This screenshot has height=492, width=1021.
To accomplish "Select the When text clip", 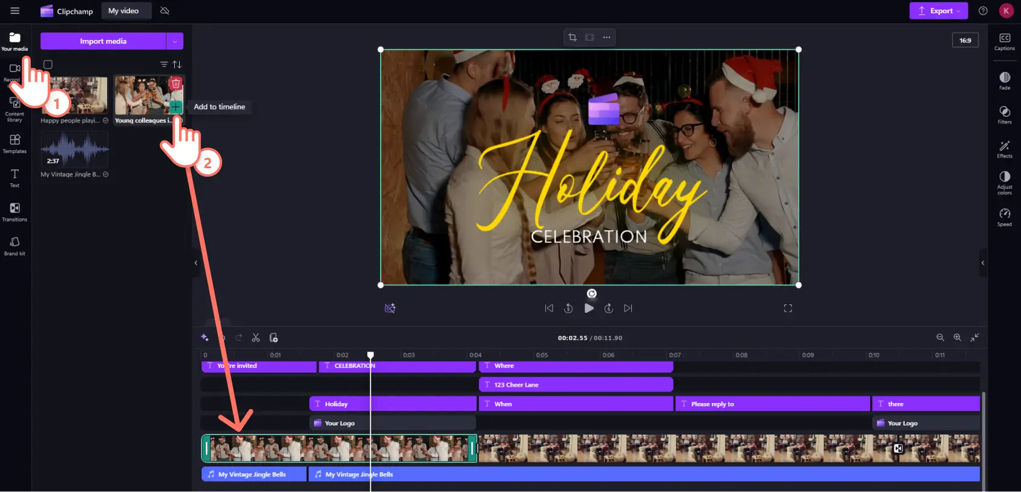I will (x=576, y=404).
